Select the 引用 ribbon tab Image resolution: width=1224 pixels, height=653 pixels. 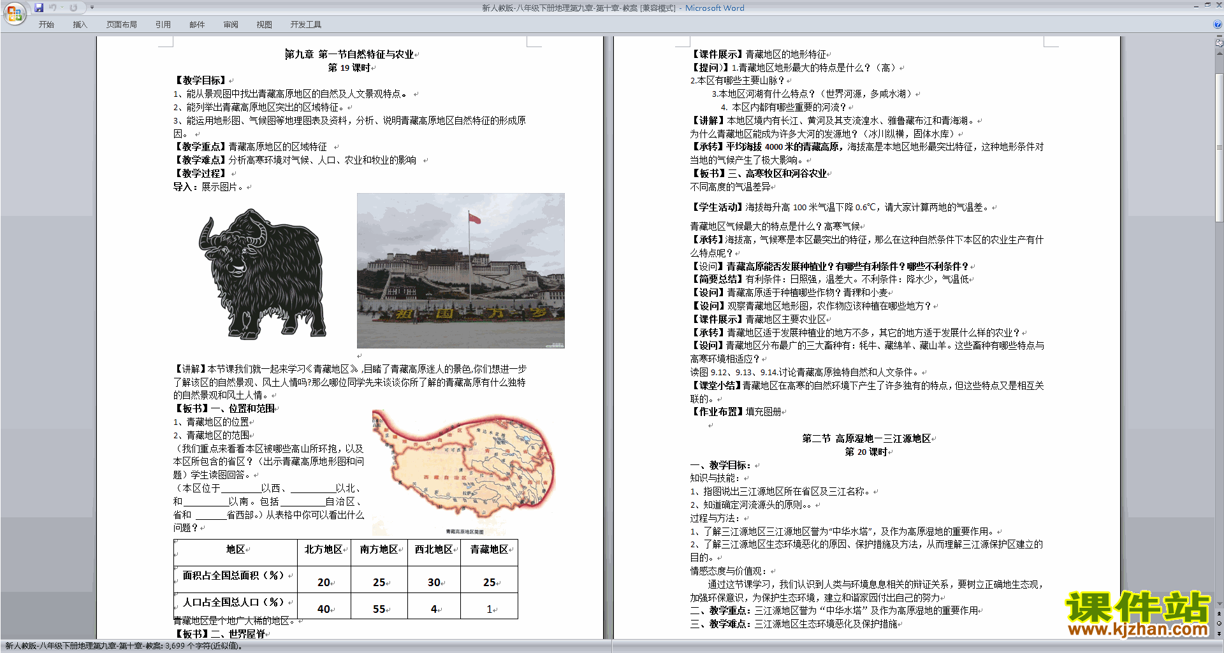[x=163, y=25]
